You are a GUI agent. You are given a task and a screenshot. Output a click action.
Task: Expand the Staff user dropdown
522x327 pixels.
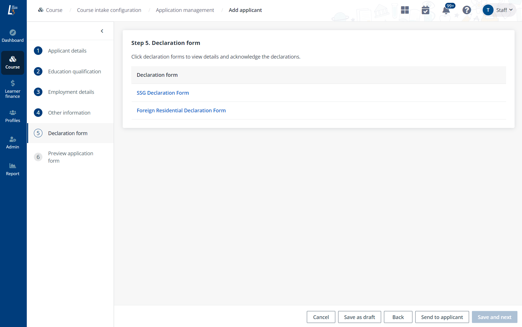[499, 10]
